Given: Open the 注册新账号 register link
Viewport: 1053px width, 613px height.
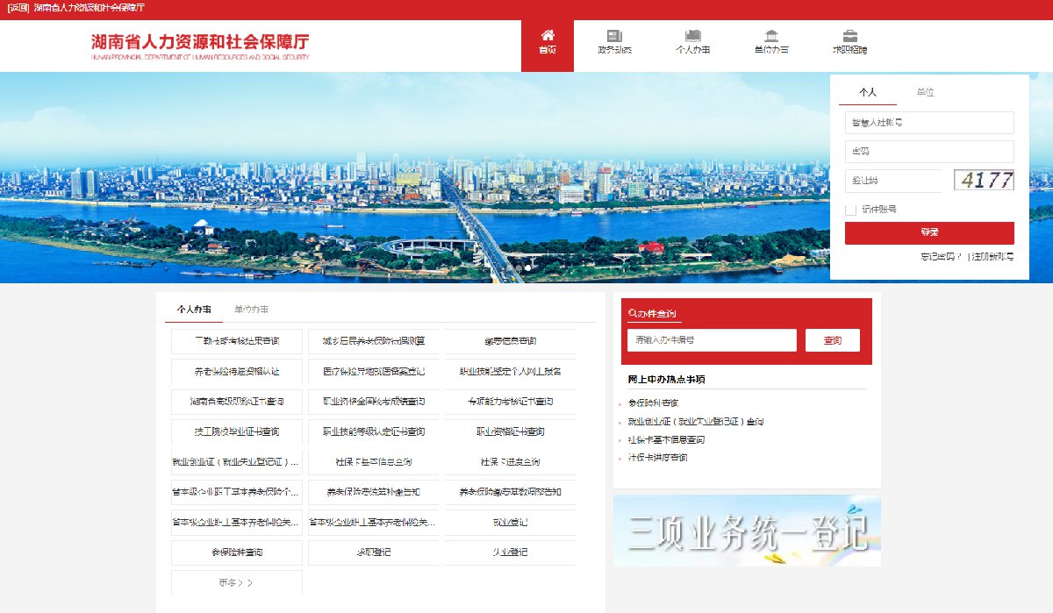Looking at the screenshot, I should coord(992,256).
